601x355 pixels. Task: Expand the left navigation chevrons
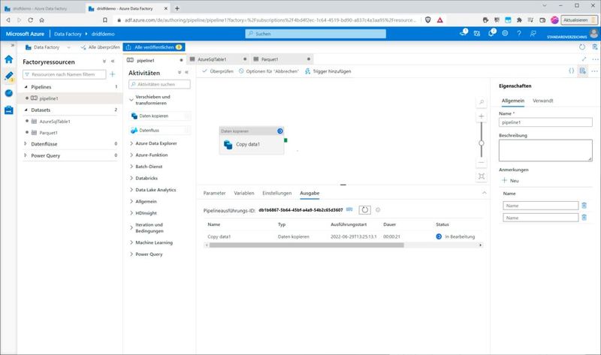pos(13,45)
